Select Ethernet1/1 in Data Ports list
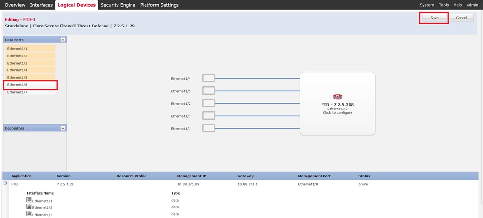 30,49
